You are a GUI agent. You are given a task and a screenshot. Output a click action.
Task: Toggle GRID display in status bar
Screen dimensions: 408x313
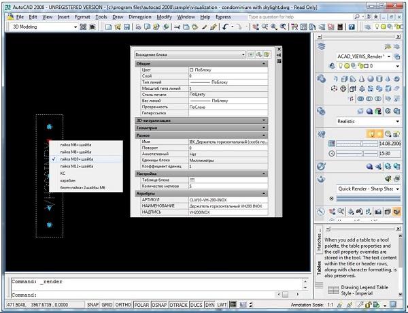pyautogui.click(x=107, y=305)
